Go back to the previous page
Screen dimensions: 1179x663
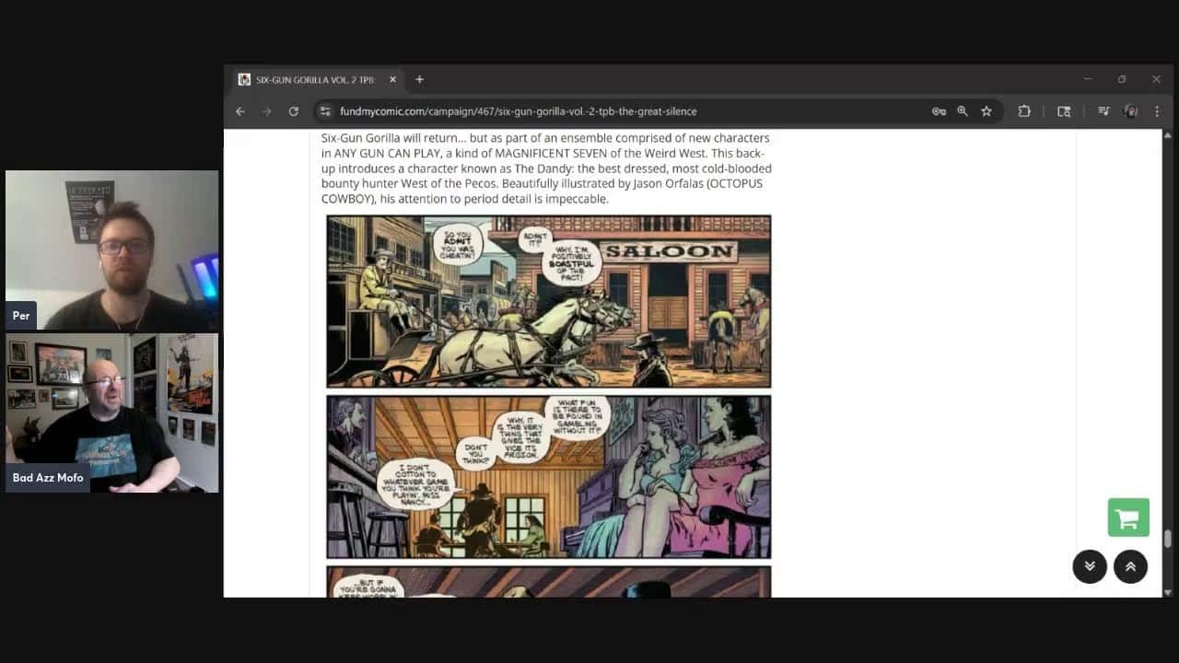click(x=240, y=111)
